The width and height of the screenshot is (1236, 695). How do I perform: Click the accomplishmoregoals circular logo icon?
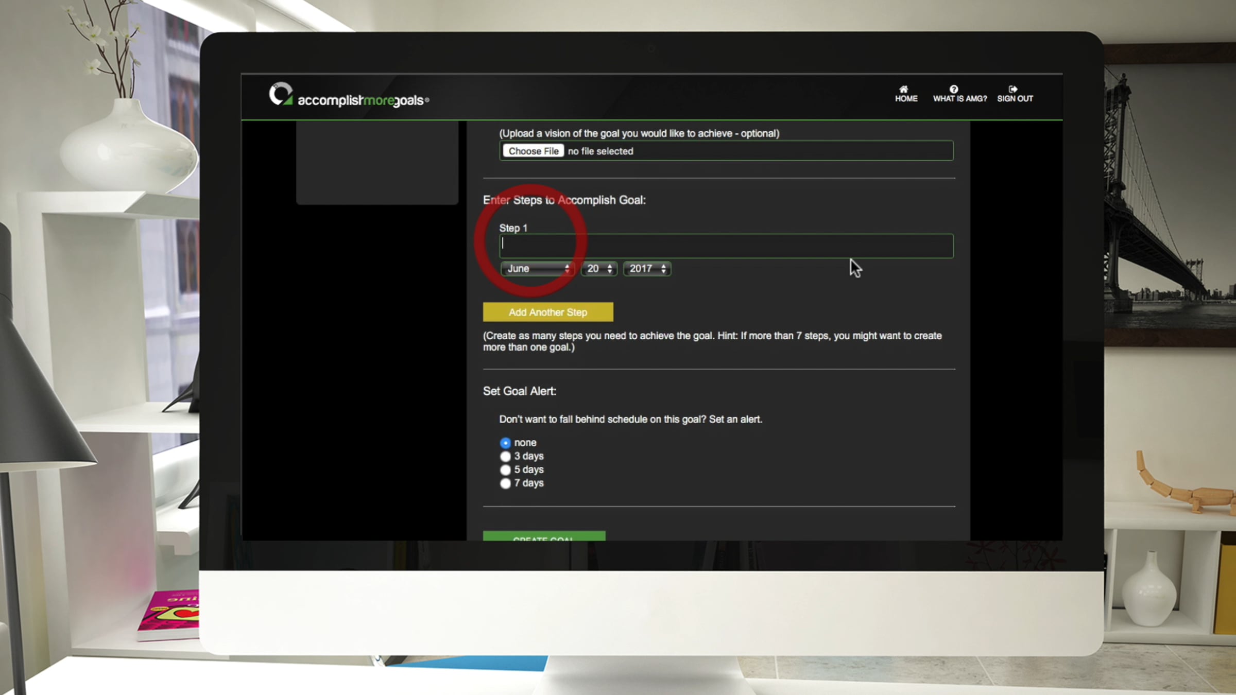click(x=281, y=95)
